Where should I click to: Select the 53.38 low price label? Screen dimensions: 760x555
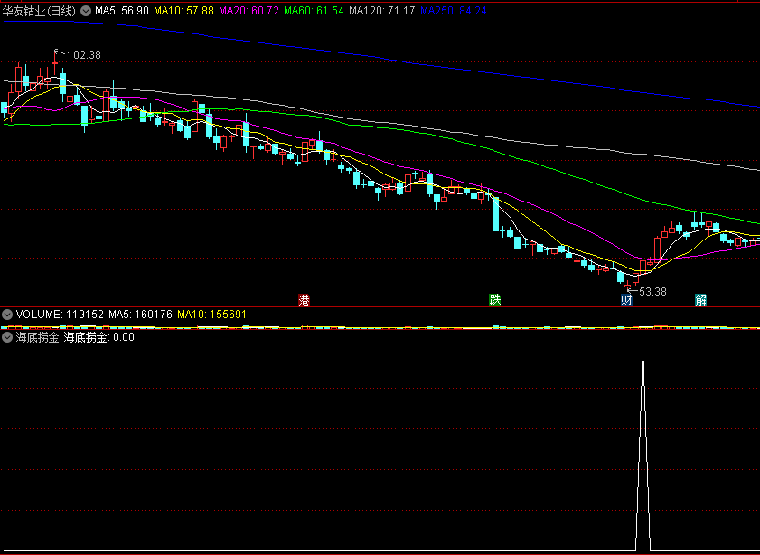point(652,292)
